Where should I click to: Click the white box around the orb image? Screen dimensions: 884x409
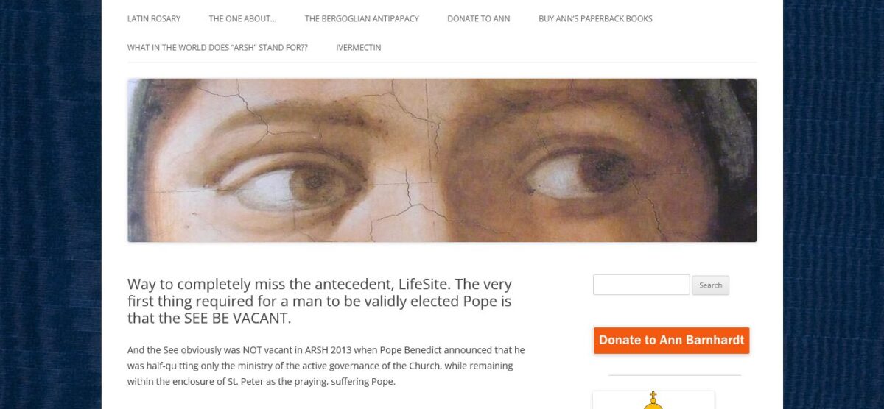tap(653, 400)
